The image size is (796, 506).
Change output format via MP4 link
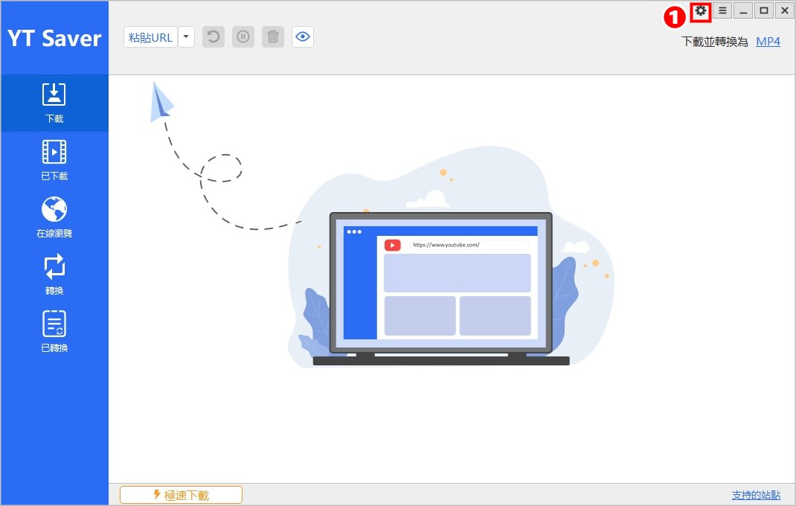click(x=768, y=42)
